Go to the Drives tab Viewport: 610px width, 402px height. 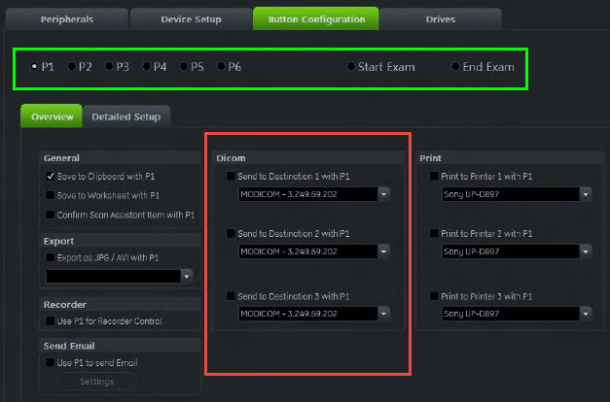(441, 19)
